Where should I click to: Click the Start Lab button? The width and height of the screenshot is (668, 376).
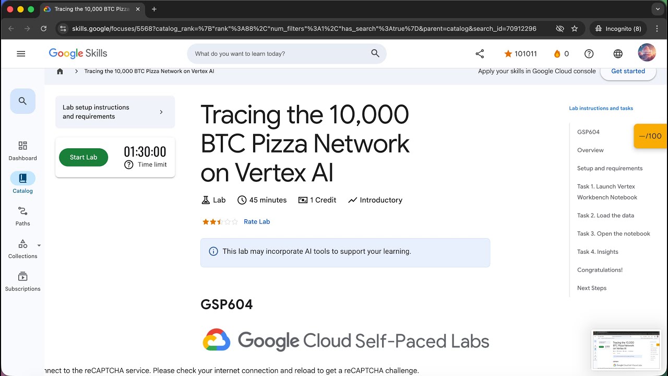(x=83, y=157)
